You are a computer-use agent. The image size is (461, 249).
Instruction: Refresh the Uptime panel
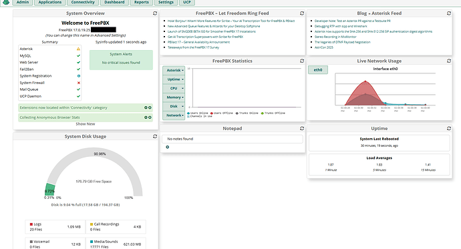point(449,128)
